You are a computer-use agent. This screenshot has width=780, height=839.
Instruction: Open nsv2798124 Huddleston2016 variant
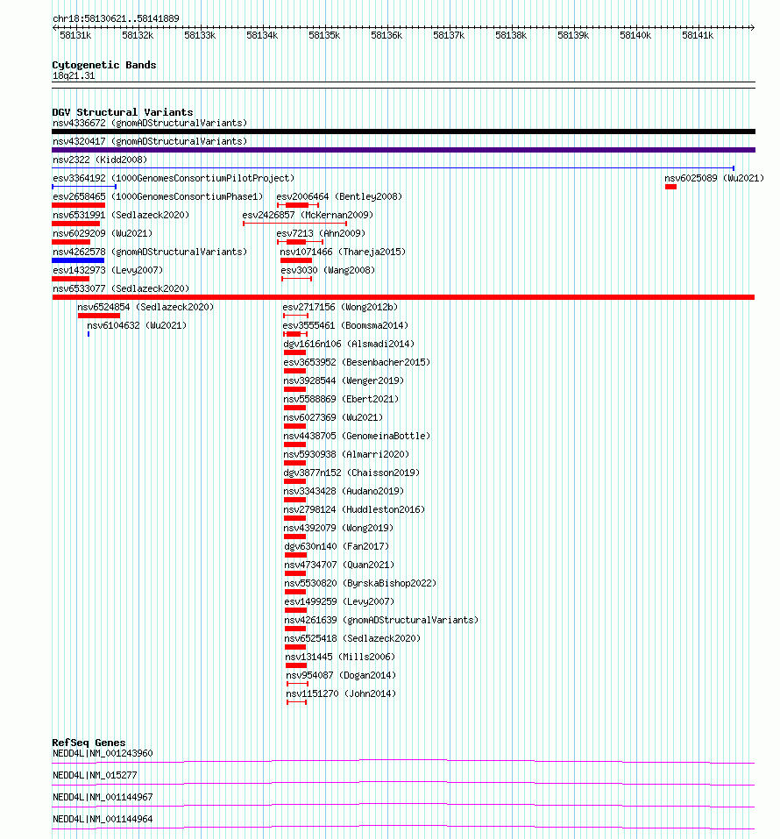[x=355, y=509]
